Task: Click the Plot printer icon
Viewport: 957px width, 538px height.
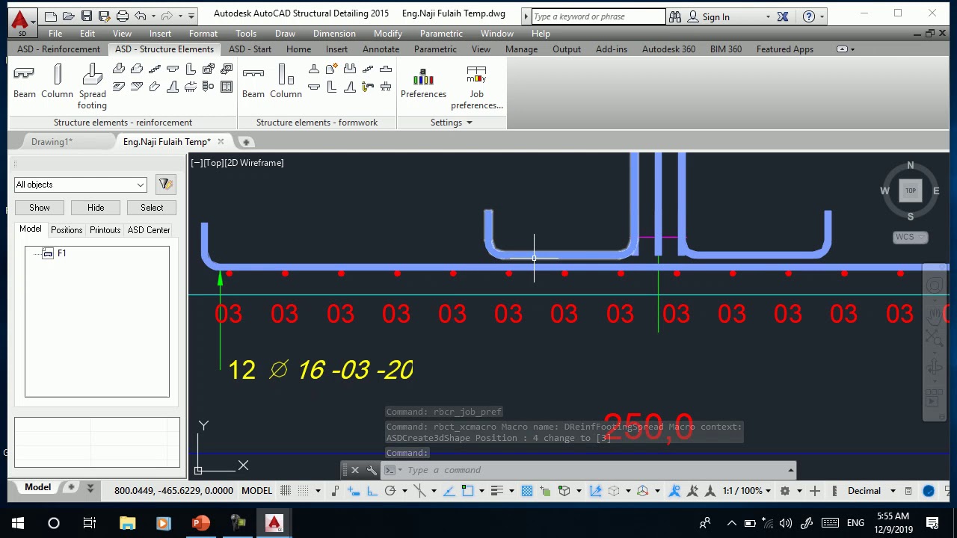Action: point(122,16)
